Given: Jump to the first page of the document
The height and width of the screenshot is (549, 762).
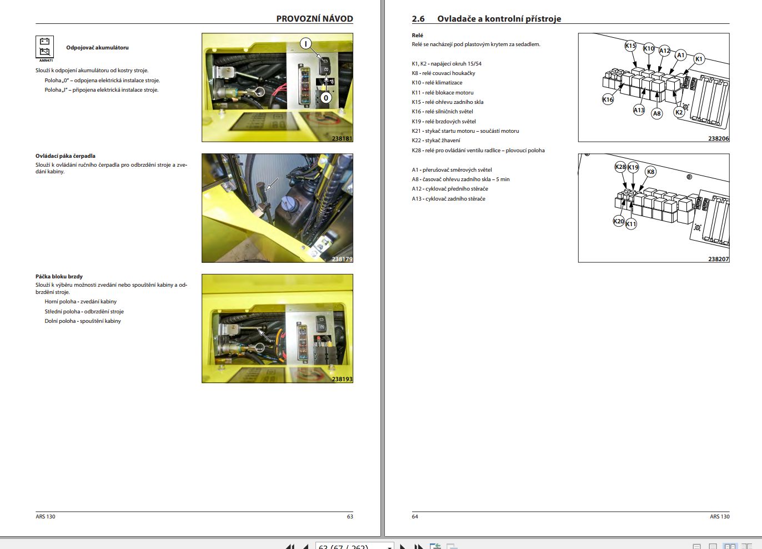Looking at the screenshot, I should tap(289, 546).
